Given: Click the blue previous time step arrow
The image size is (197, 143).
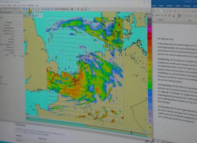Looking at the screenshot, I should click(24, 9).
